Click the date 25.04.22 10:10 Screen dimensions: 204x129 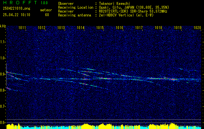17,15
